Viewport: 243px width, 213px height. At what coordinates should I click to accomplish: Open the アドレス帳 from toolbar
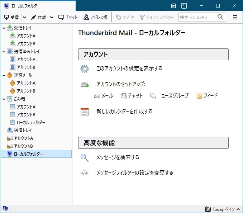pyautogui.click(x=95, y=17)
